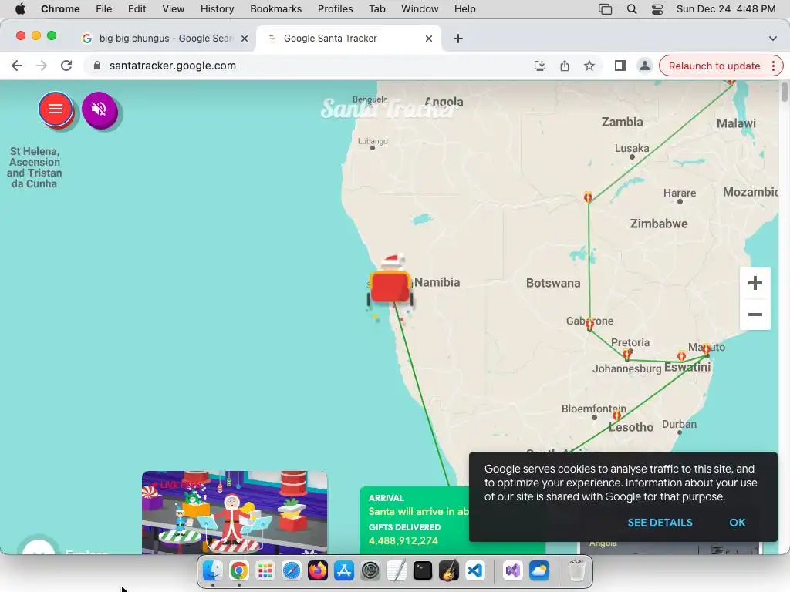The image size is (790, 592).
Task: Reload the Santa Tracker page
Action: coord(66,66)
